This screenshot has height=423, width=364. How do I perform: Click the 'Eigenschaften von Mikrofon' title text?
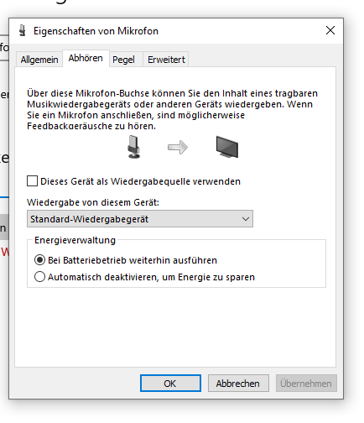(x=96, y=31)
